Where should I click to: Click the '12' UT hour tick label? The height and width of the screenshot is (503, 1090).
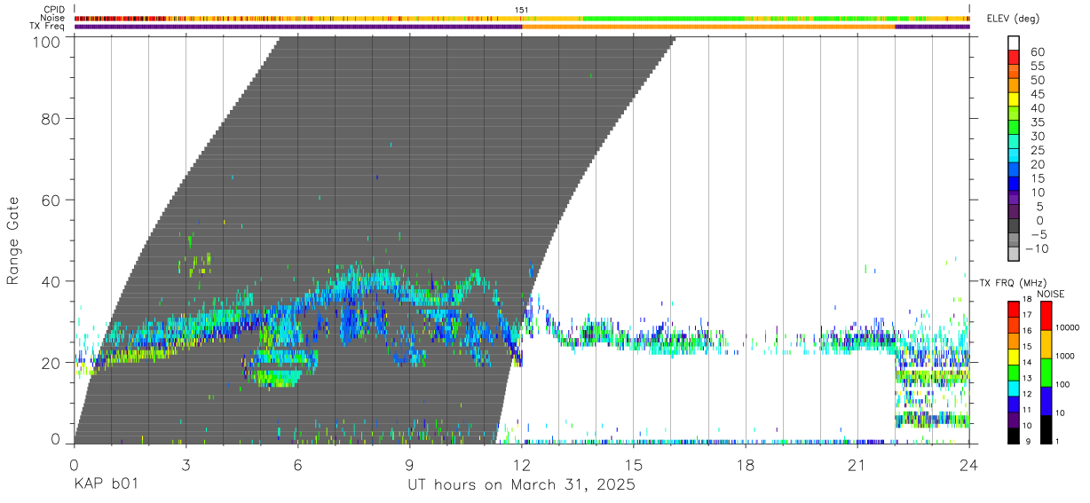click(x=522, y=465)
